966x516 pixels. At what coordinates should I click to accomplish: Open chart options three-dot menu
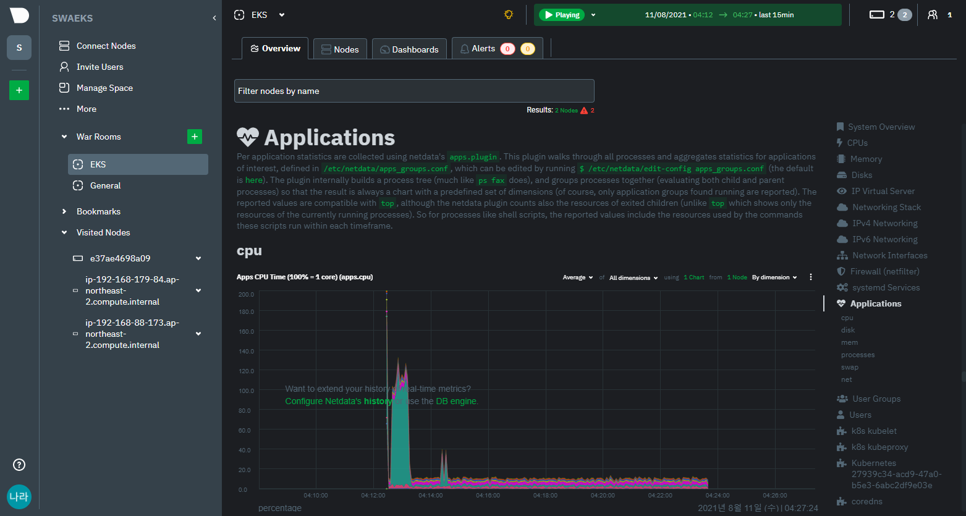point(811,277)
